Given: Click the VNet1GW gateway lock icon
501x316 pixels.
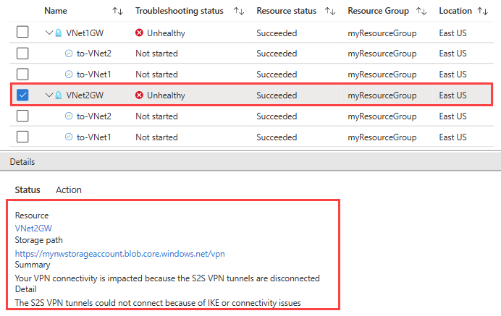Looking at the screenshot, I should coord(59,33).
